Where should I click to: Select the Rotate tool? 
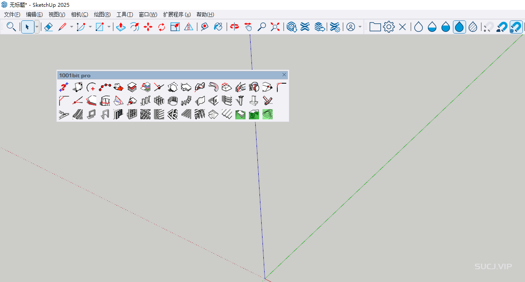162,27
